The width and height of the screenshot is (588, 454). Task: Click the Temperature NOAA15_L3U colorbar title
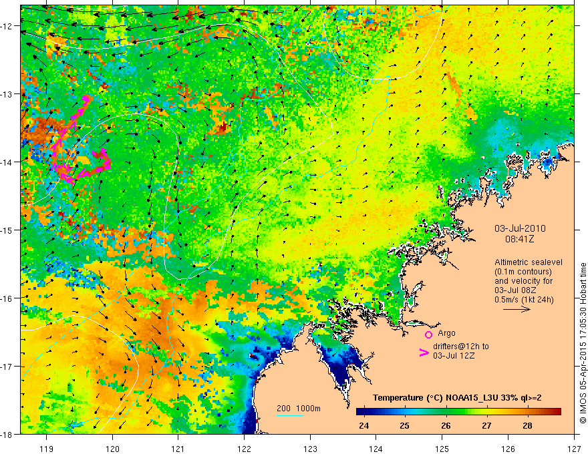[x=457, y=398]
